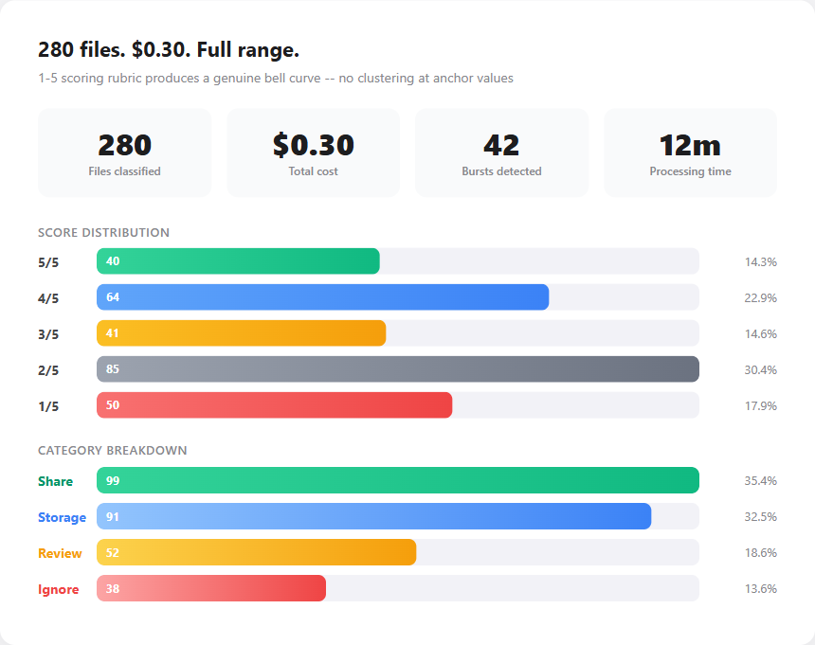Click the count 50 in the 1/5 bar
Viewport: 815px width, 645px height.
[113, 405]
